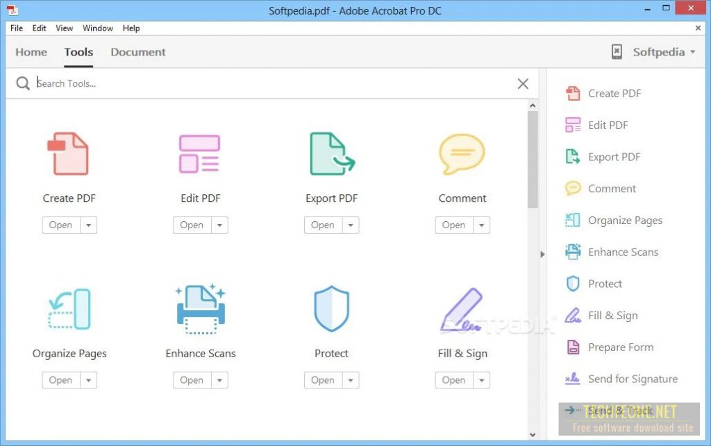
Task: Open dropdown arrow next to Comment Open
Action: pos(482,225)
